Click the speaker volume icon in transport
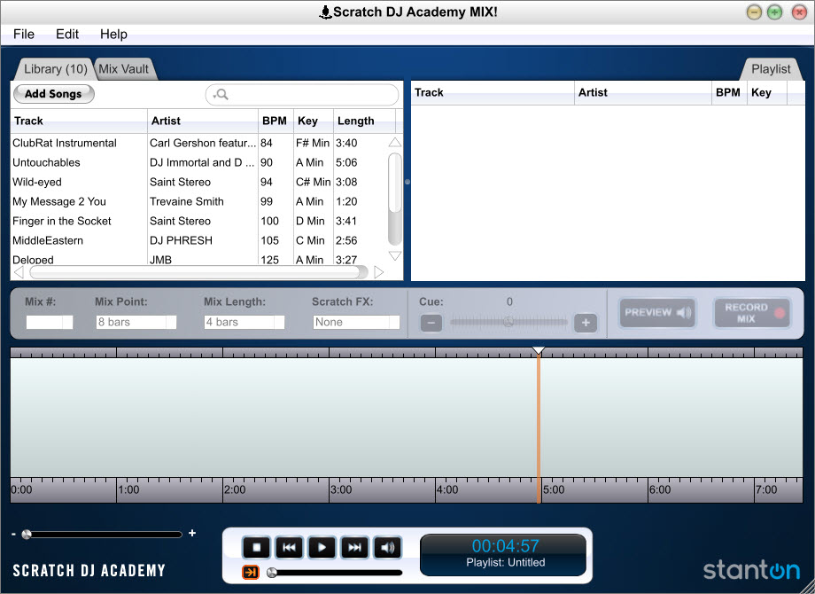Image resolution: width=815 pixels, height=594 pixels. point(387,547)
